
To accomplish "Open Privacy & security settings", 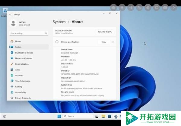I will 29,98.
